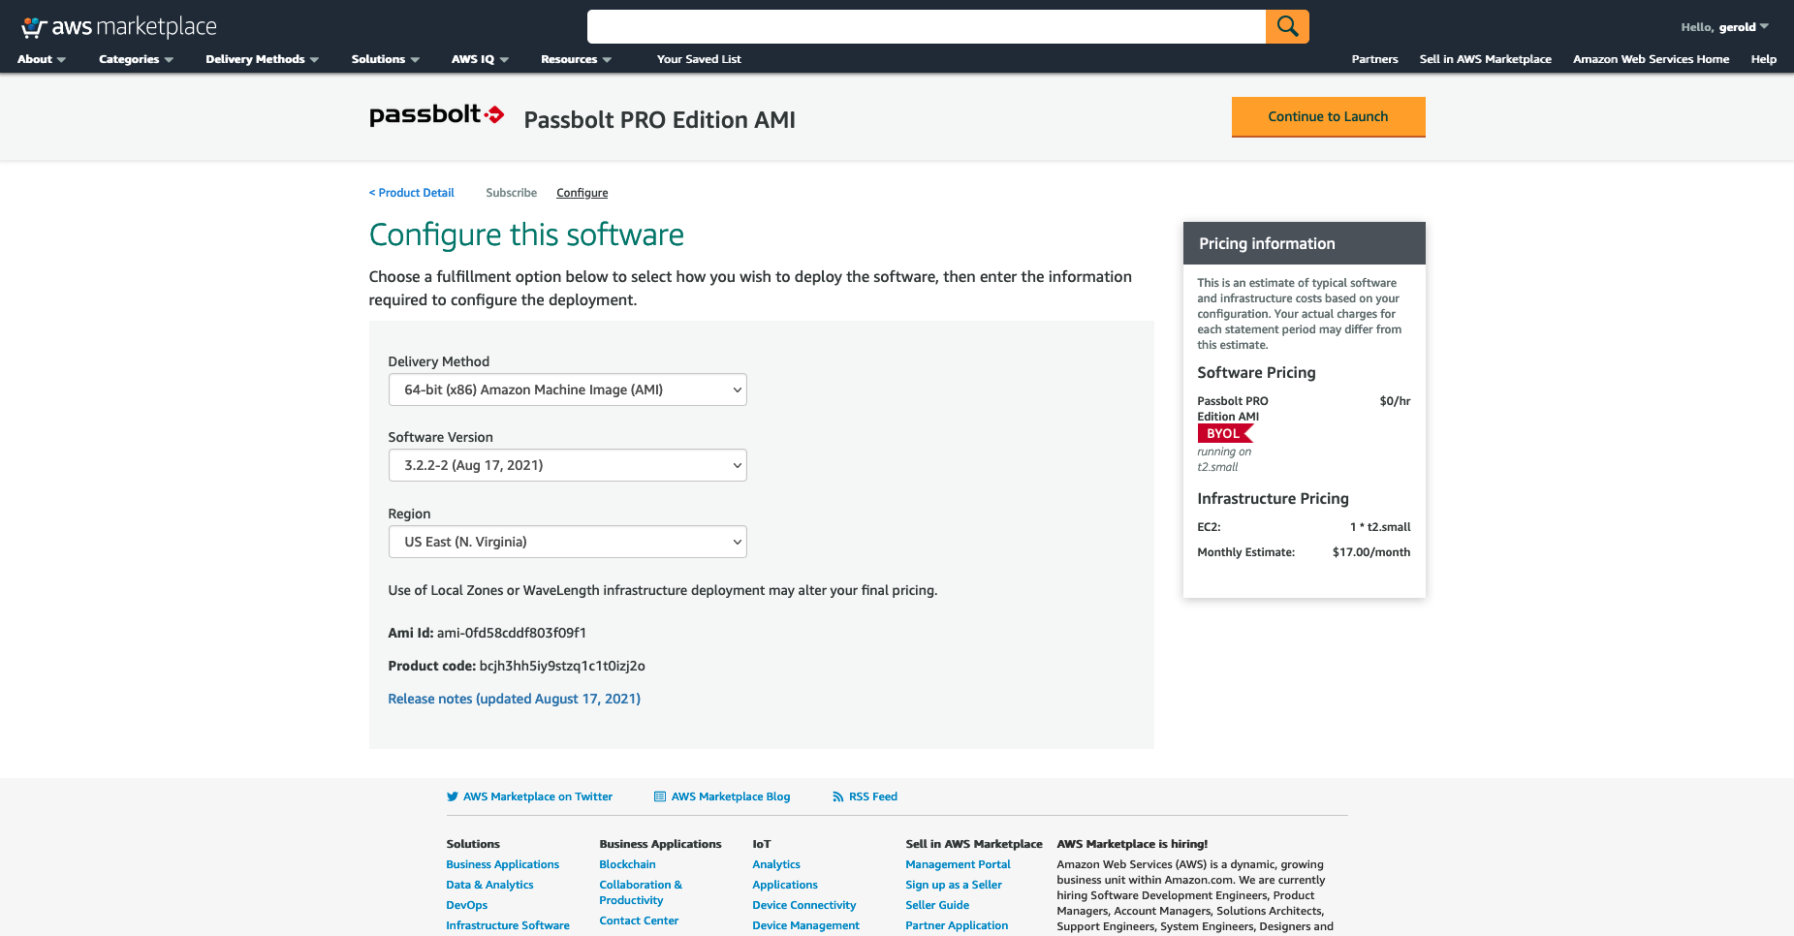This screenshot has height=936, width=1794.
Task: Open Seller Guide footer link
Action: point(937,905)
